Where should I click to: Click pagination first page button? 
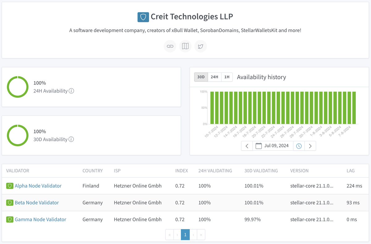click(x=170, y=235)
